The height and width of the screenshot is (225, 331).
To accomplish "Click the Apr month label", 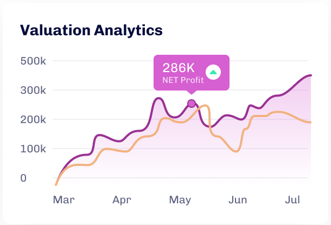I will pyautogui.click(x=122, y=201).
